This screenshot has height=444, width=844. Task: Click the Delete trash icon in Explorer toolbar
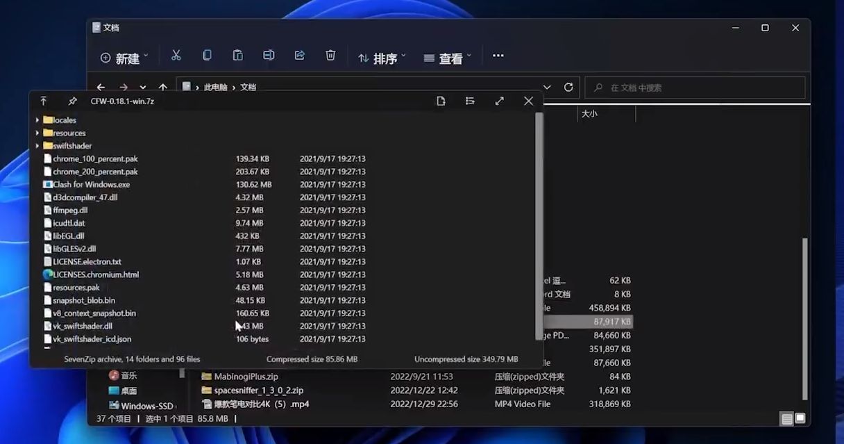point(331,56)
